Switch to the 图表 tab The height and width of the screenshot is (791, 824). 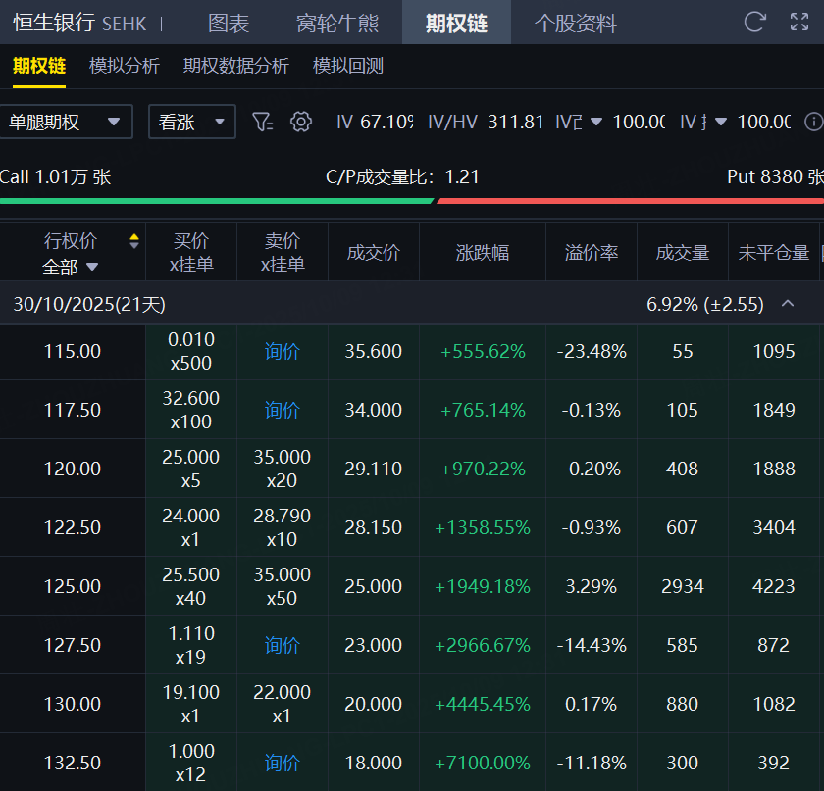pos(229,23)
